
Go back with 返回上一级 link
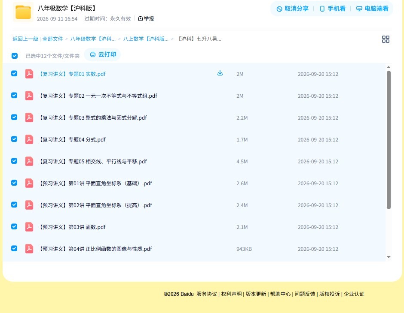[25, 39]
